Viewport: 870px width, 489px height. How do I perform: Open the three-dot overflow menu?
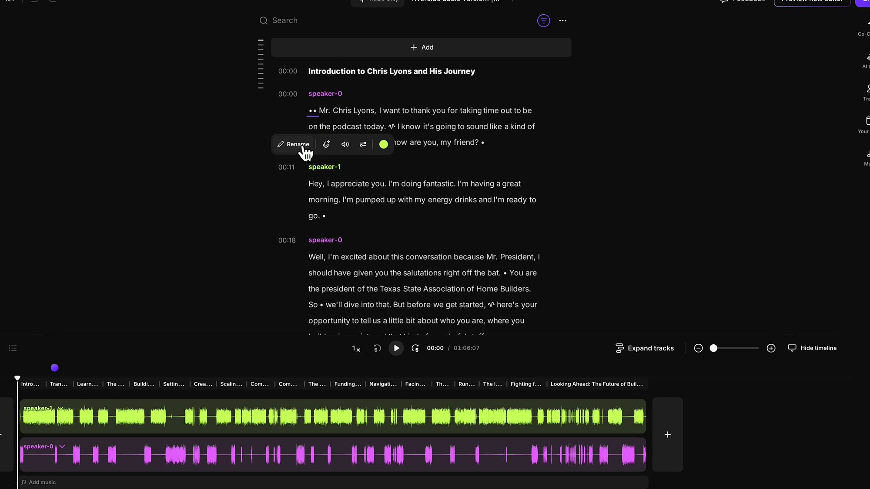pyautogui.click(x=563, y=20)
